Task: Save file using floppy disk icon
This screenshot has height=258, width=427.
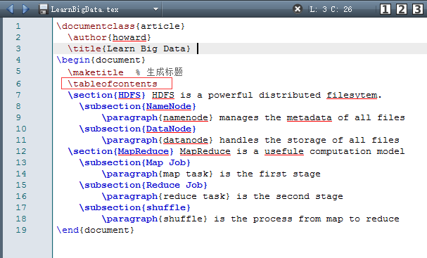Action: [44, 9]
